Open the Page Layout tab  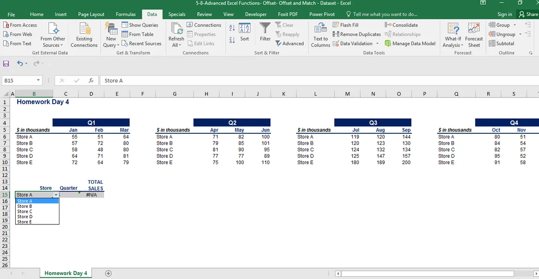(x=91, y=14)
